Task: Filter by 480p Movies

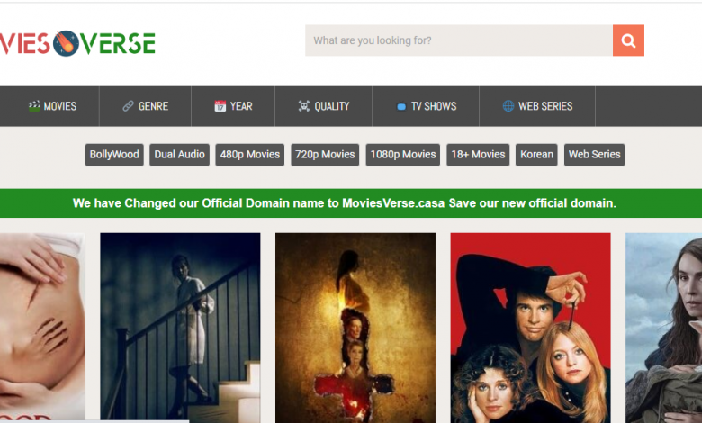Action: coord(250,155)
